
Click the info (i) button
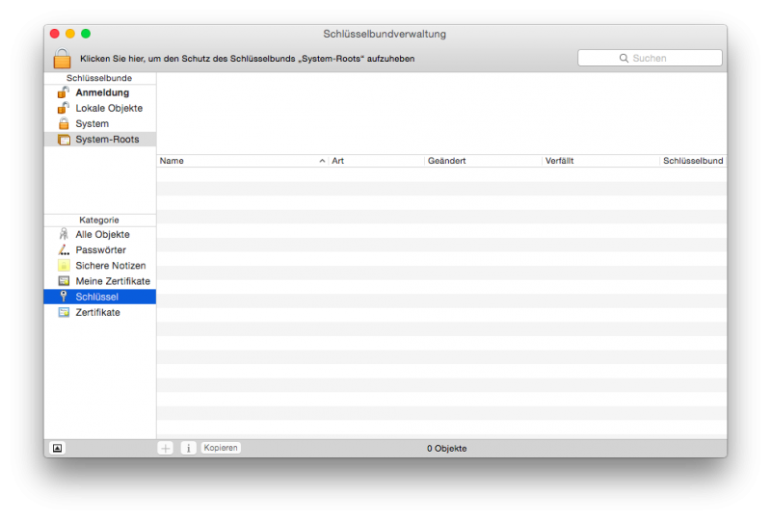(x=188, y=448)
